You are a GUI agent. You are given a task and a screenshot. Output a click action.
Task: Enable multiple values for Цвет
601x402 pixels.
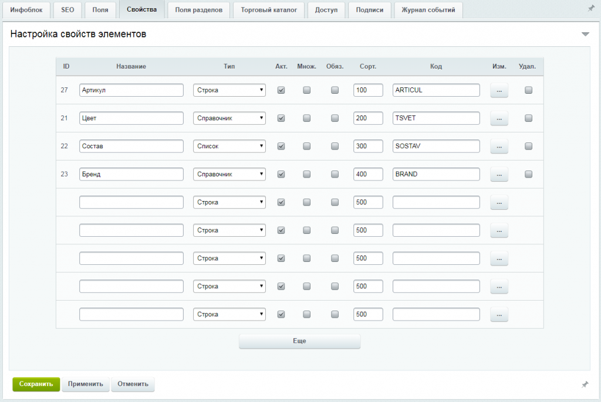click(306, 118)
